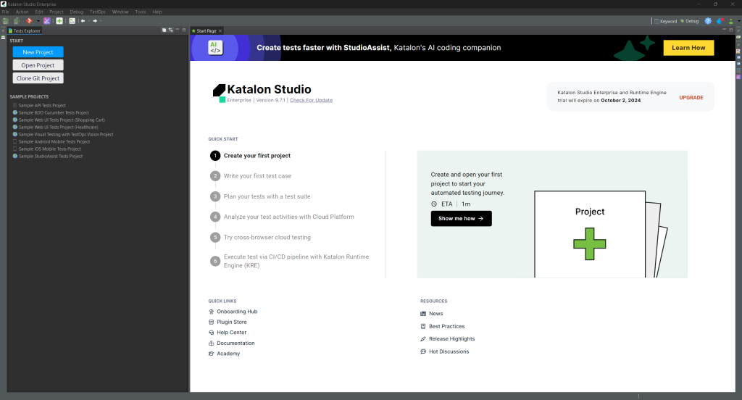Open the Action menu

(x=22, y=12)
